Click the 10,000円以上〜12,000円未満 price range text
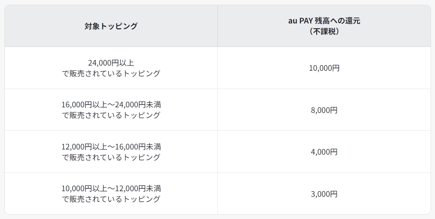Viewport: 435px width, 219px height. point(111,188)
